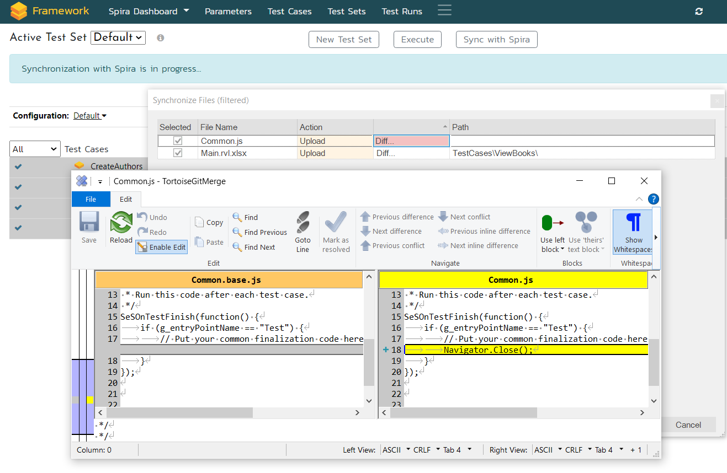This screenshot has width=727, height=473.
Task: Click the blue help question mark icon
Action: tap(653, 200)
